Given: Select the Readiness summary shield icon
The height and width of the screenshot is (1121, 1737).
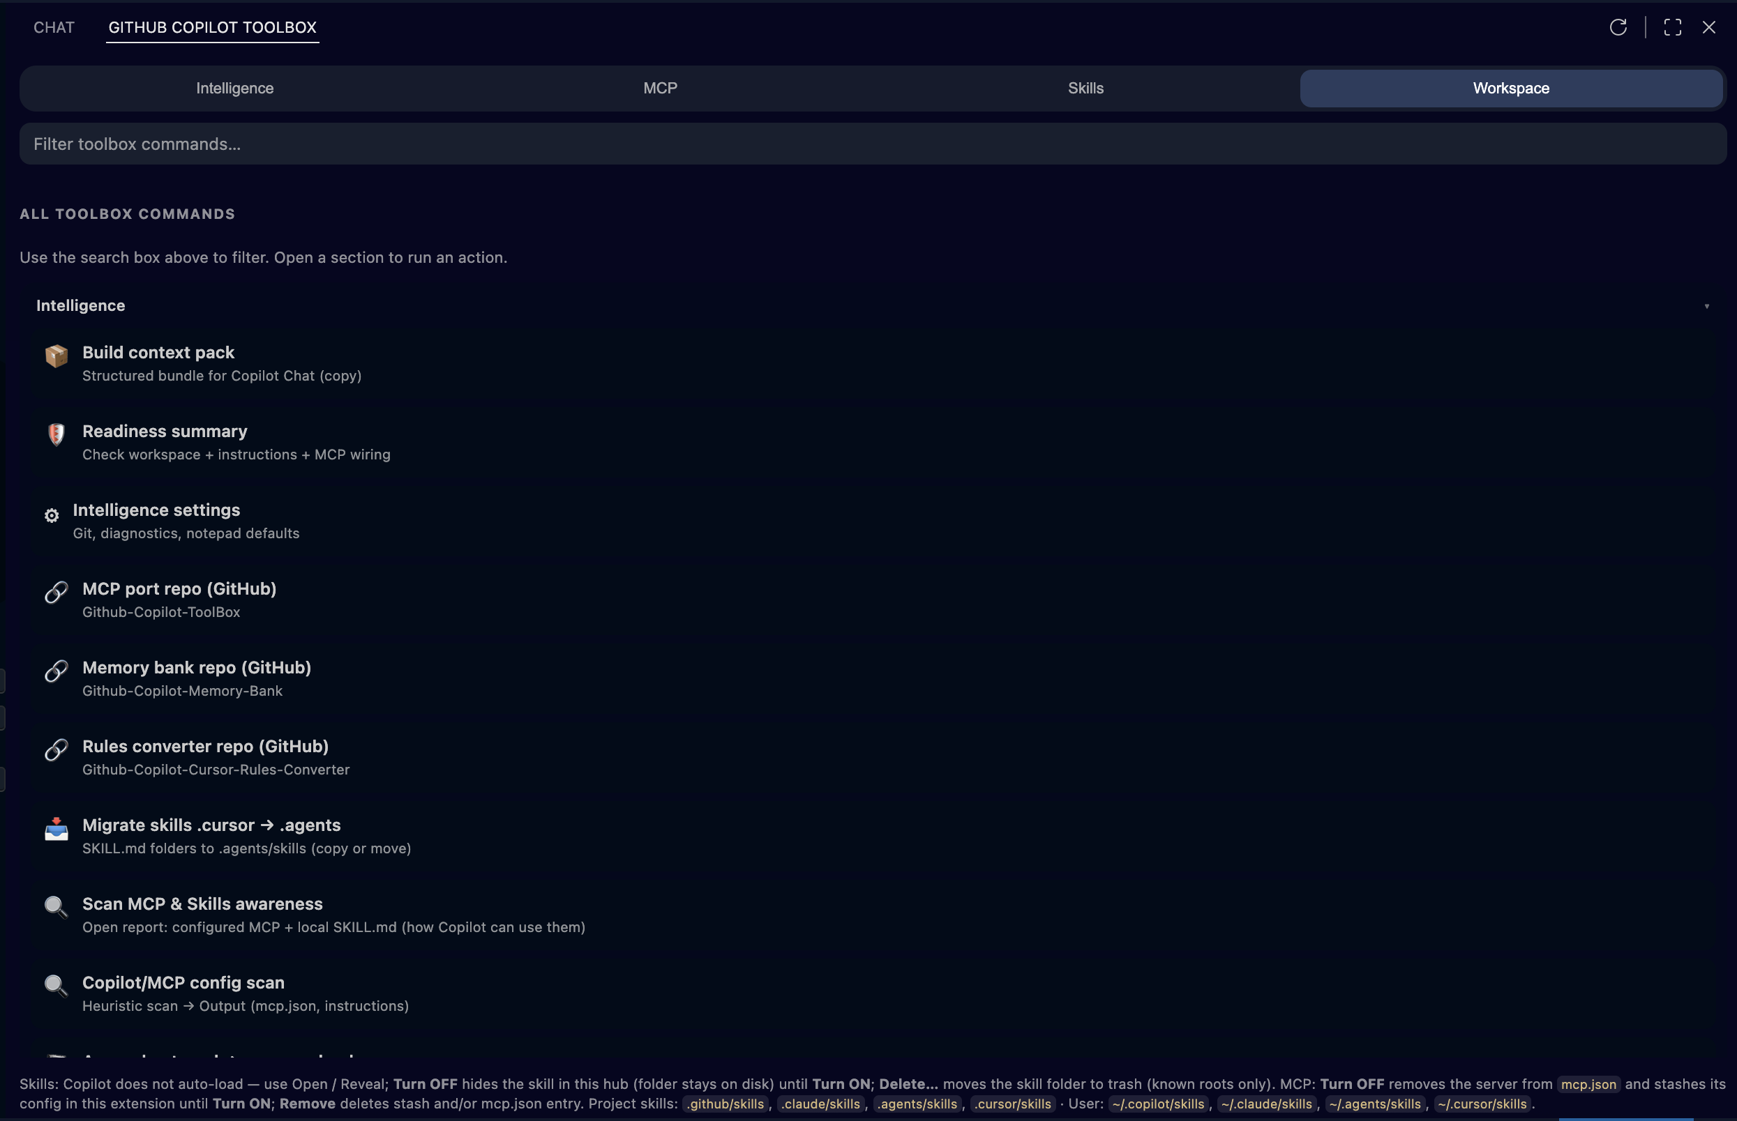Looking at the screenshot, I should [56, 434].
